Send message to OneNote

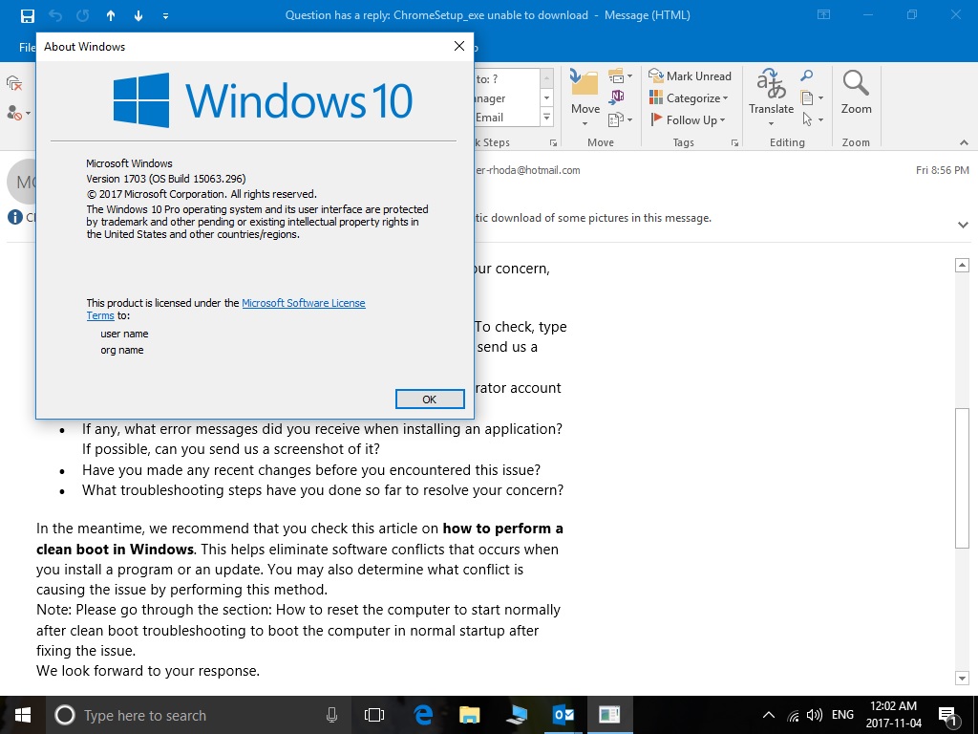click(617, 97)
